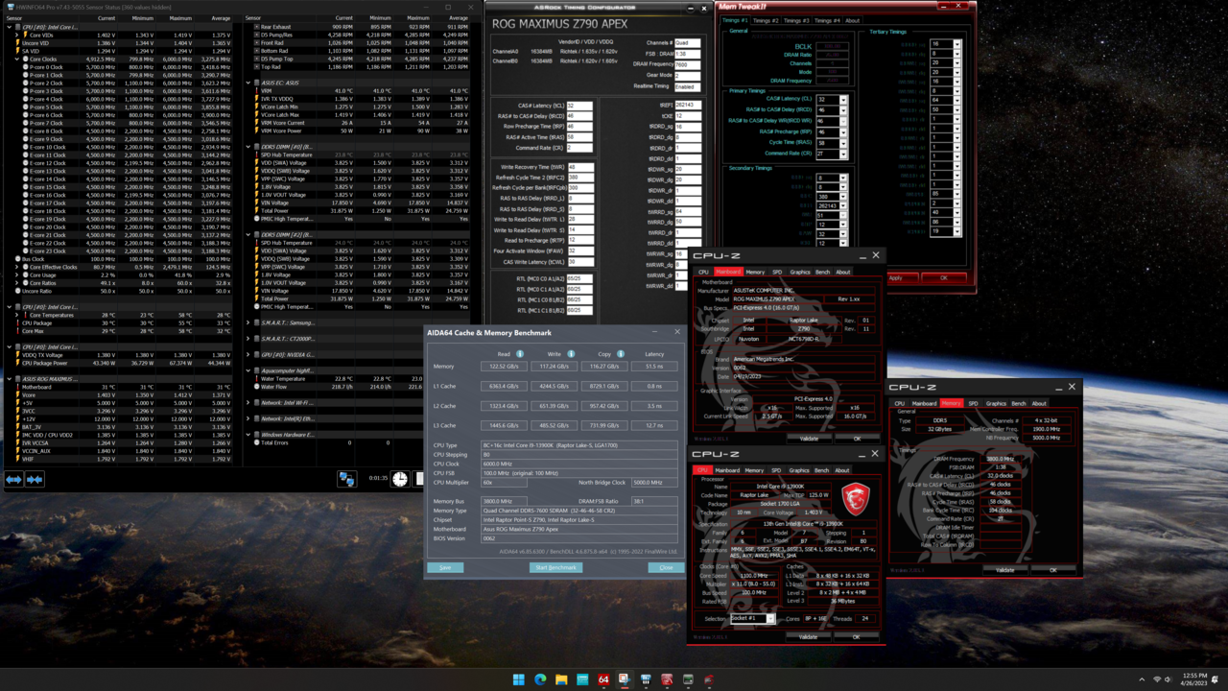Image resolution: width=1228 pixels, height=691 pixels.
Task: Expand the Core Ratios tree item
Action: point(17,283)
